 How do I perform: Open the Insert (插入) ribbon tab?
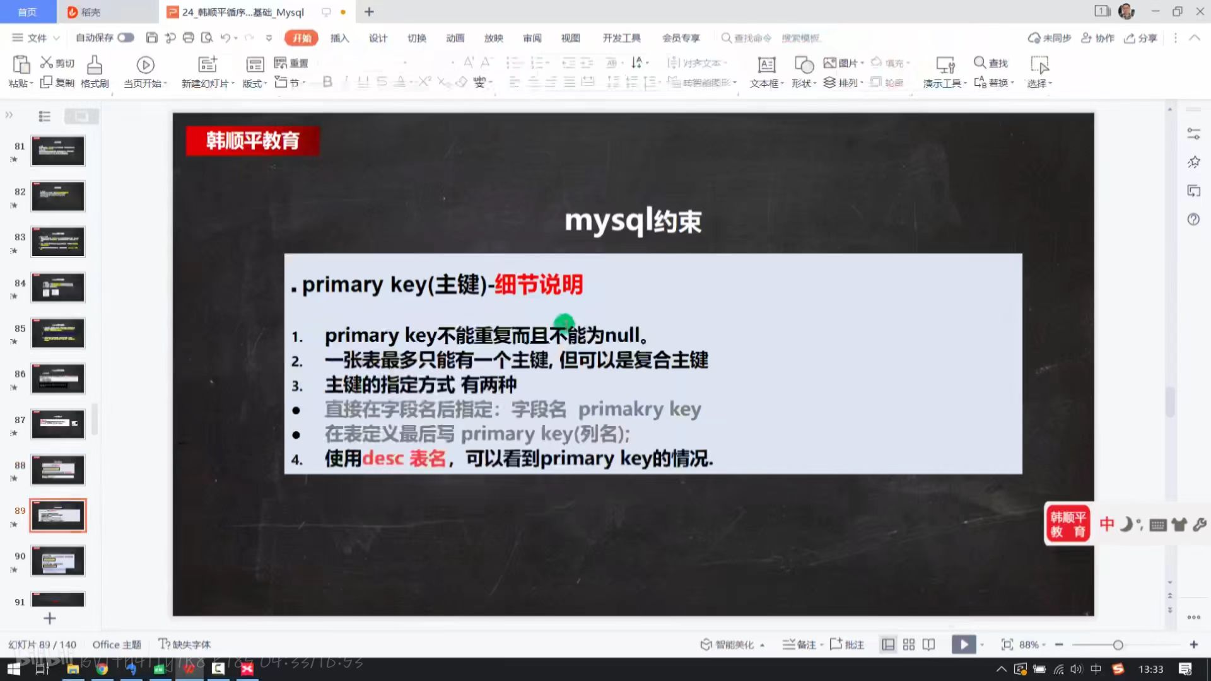[339, 38]
